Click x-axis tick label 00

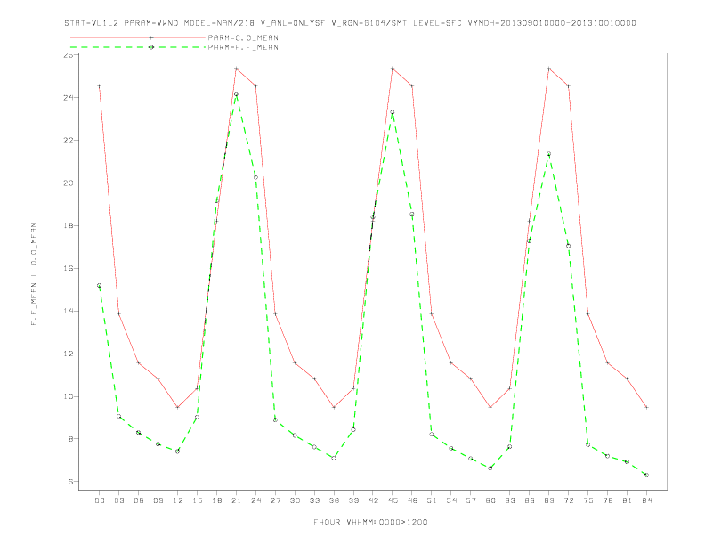coord(100,500)
